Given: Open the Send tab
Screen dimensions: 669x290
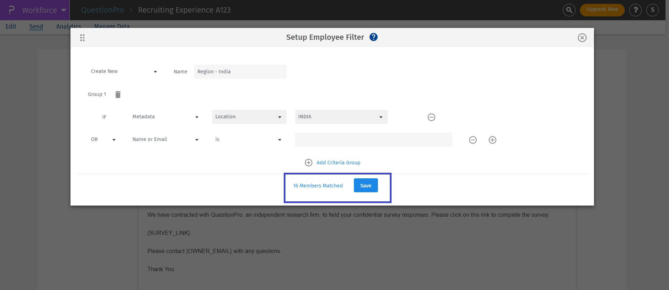Looking at the screenshot, I should pos(36,27).
